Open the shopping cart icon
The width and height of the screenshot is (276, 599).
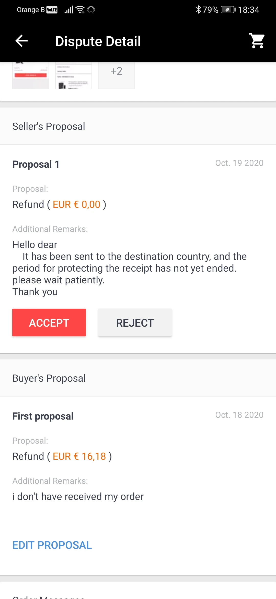click(257, 41)
